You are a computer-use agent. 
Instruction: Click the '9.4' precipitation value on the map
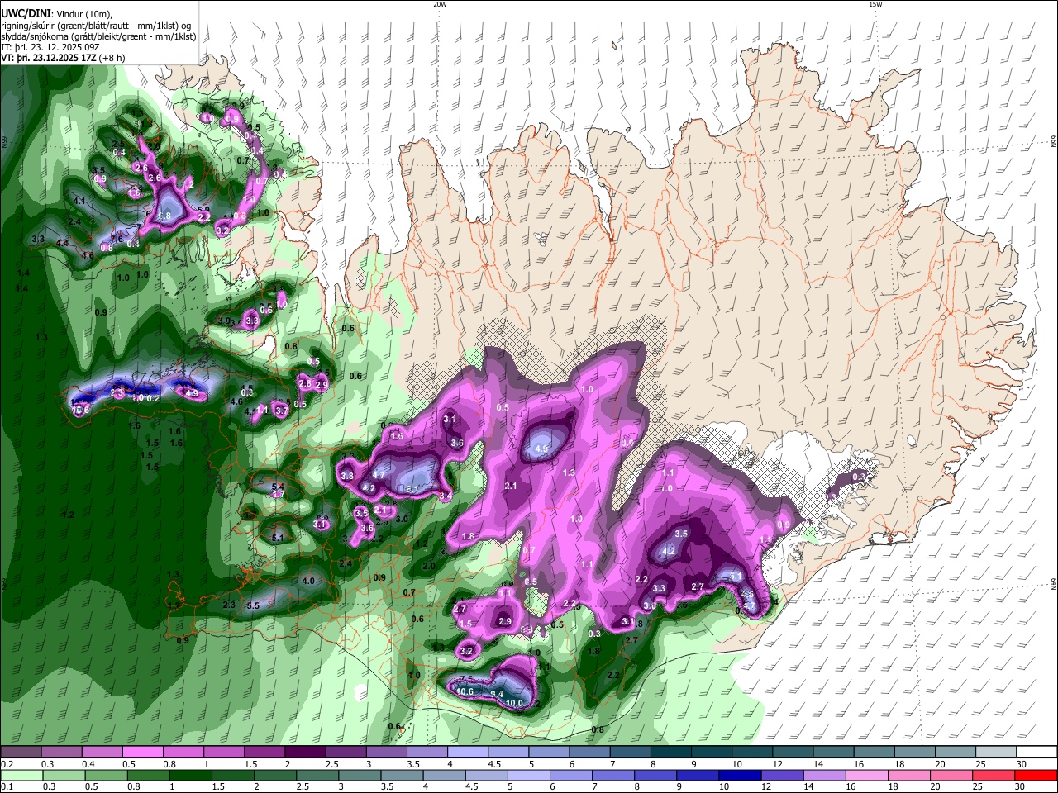(498, 694)
